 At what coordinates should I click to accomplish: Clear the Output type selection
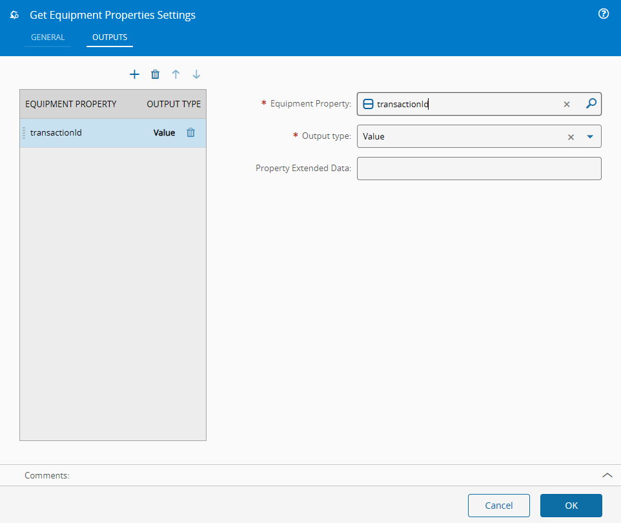pyautogui.click(x=571, y=137)
